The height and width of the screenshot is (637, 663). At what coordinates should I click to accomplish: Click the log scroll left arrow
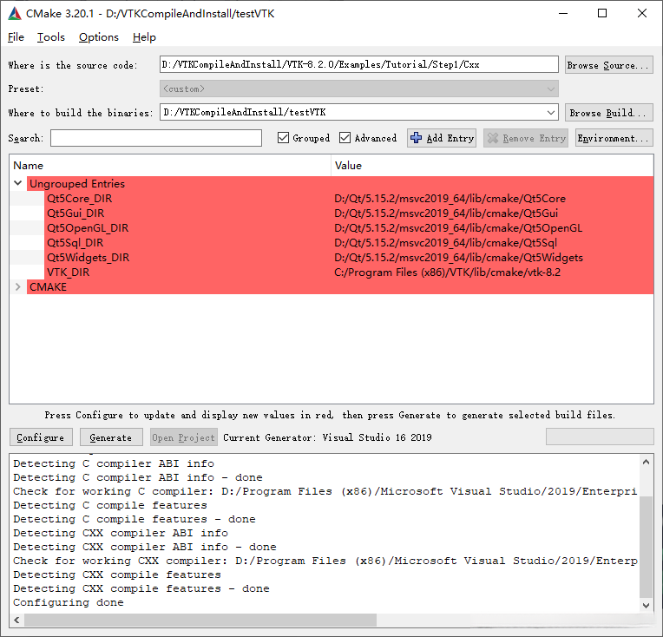(x=16, y=621)
